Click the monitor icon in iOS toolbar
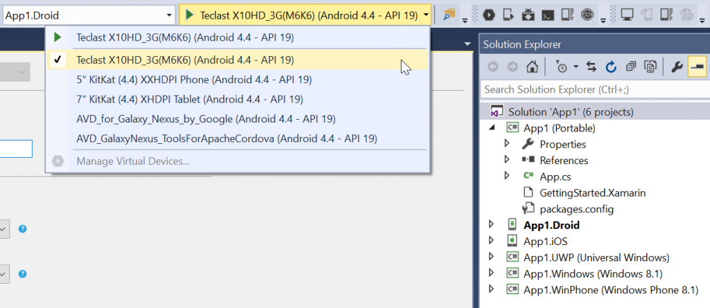The image size is (710, 308). click(627, 15)
